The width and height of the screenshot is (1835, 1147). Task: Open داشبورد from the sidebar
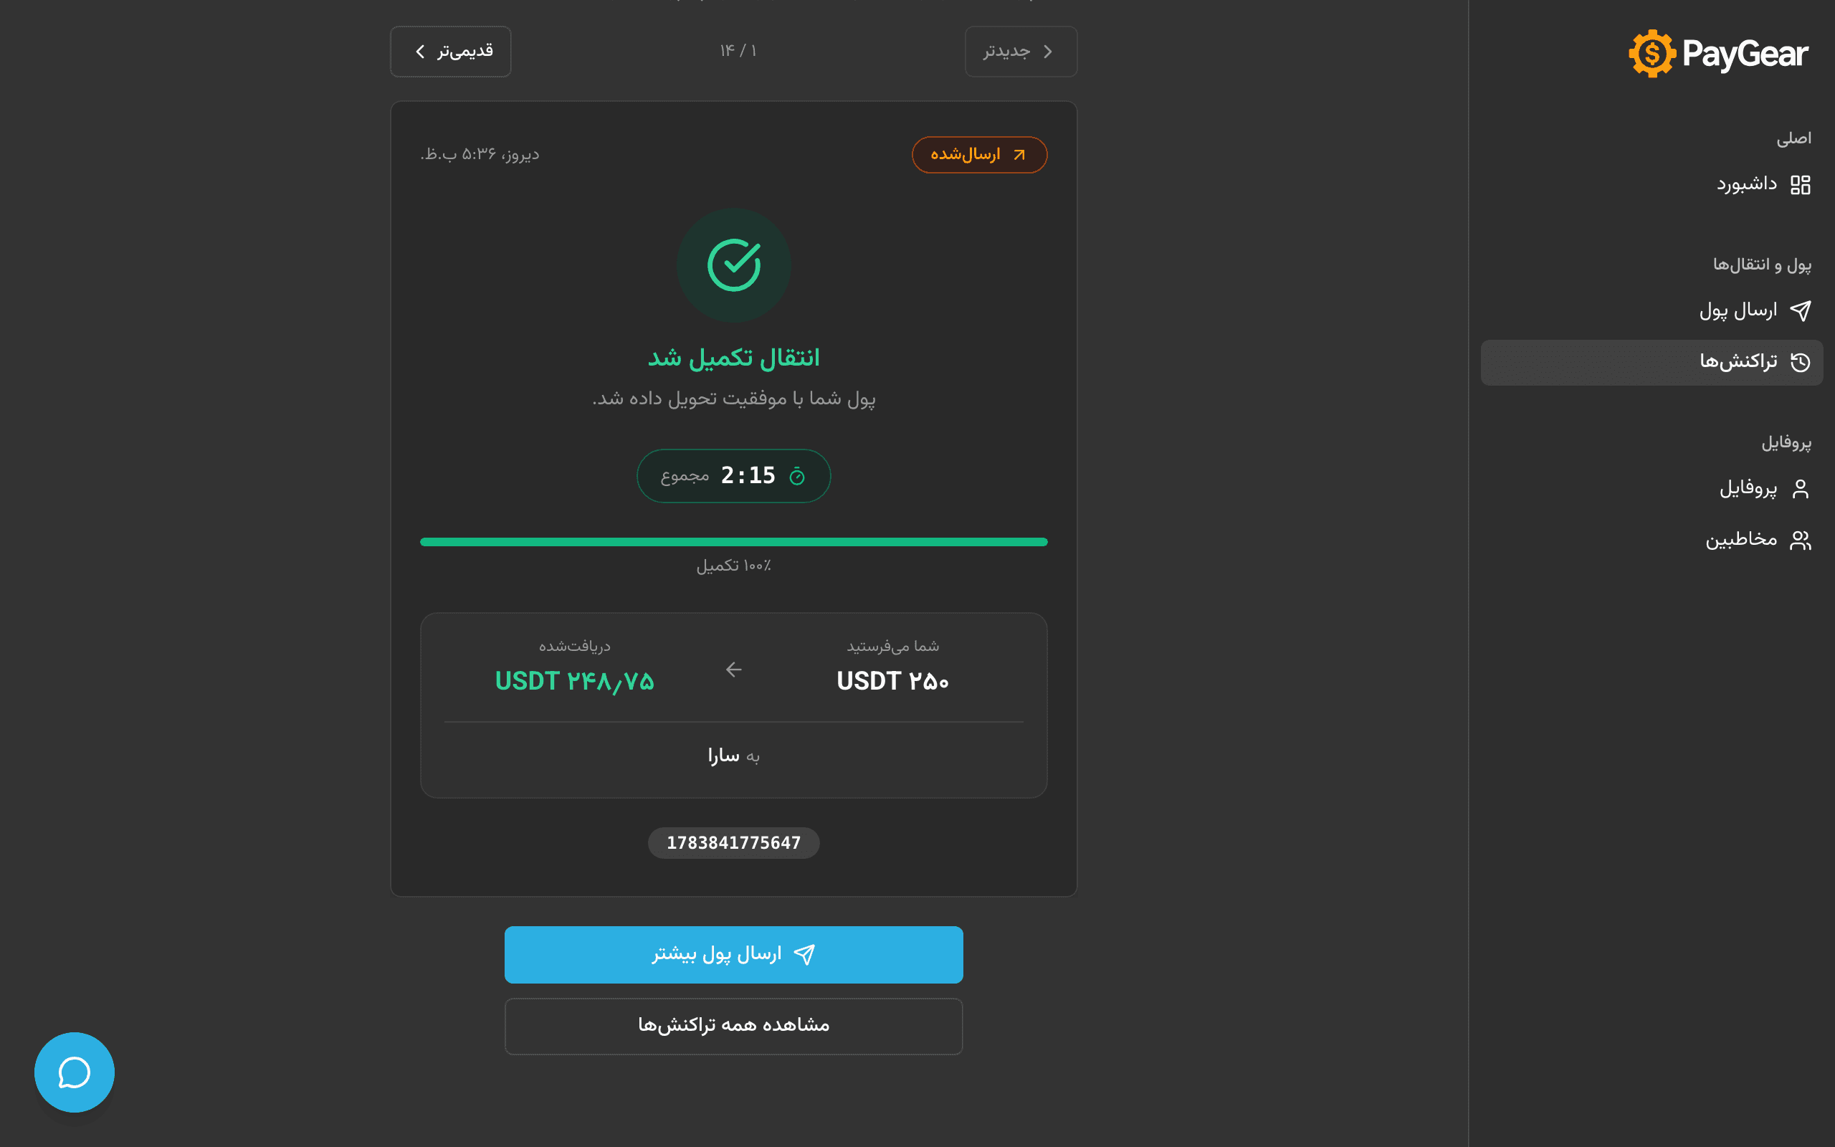click(1651, 184)
